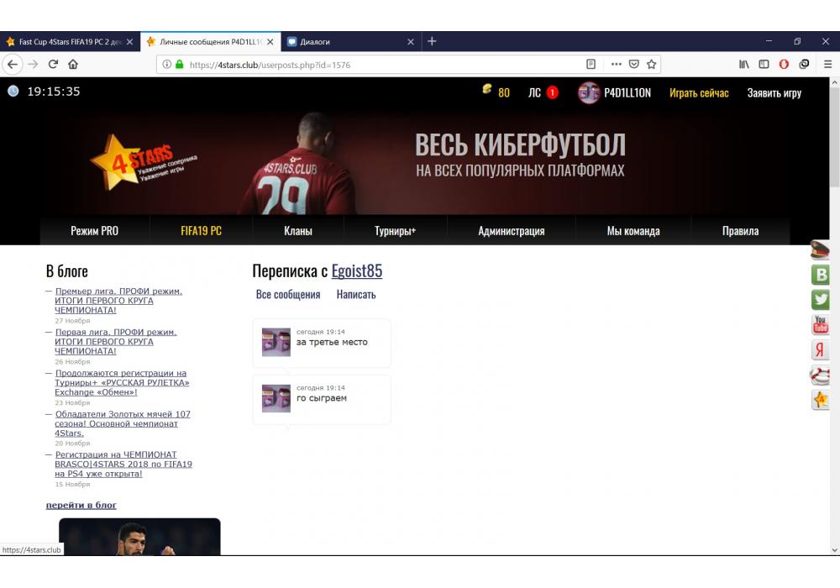Show site information icon in address bar
The width and height of the screenshot is (840, 588).
(166, 65)
